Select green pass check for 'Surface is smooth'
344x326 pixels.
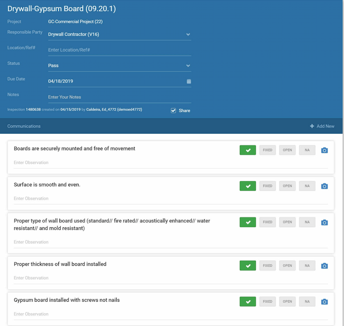point(247,186)
